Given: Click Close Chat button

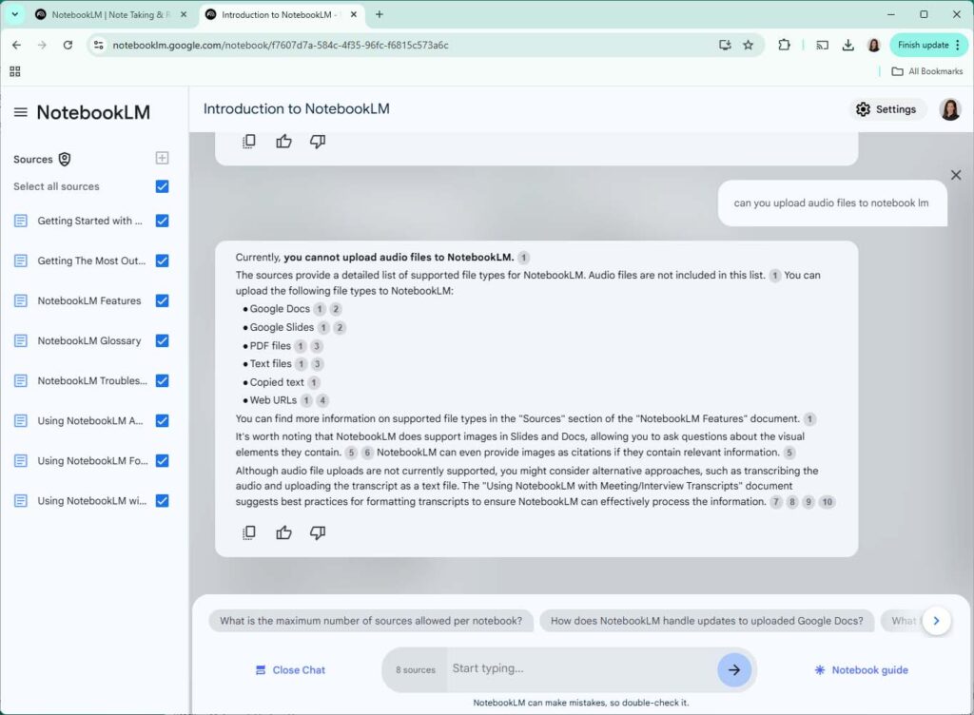Looking at the screenshot, I should pyautogui.click(x=290, y=669).
